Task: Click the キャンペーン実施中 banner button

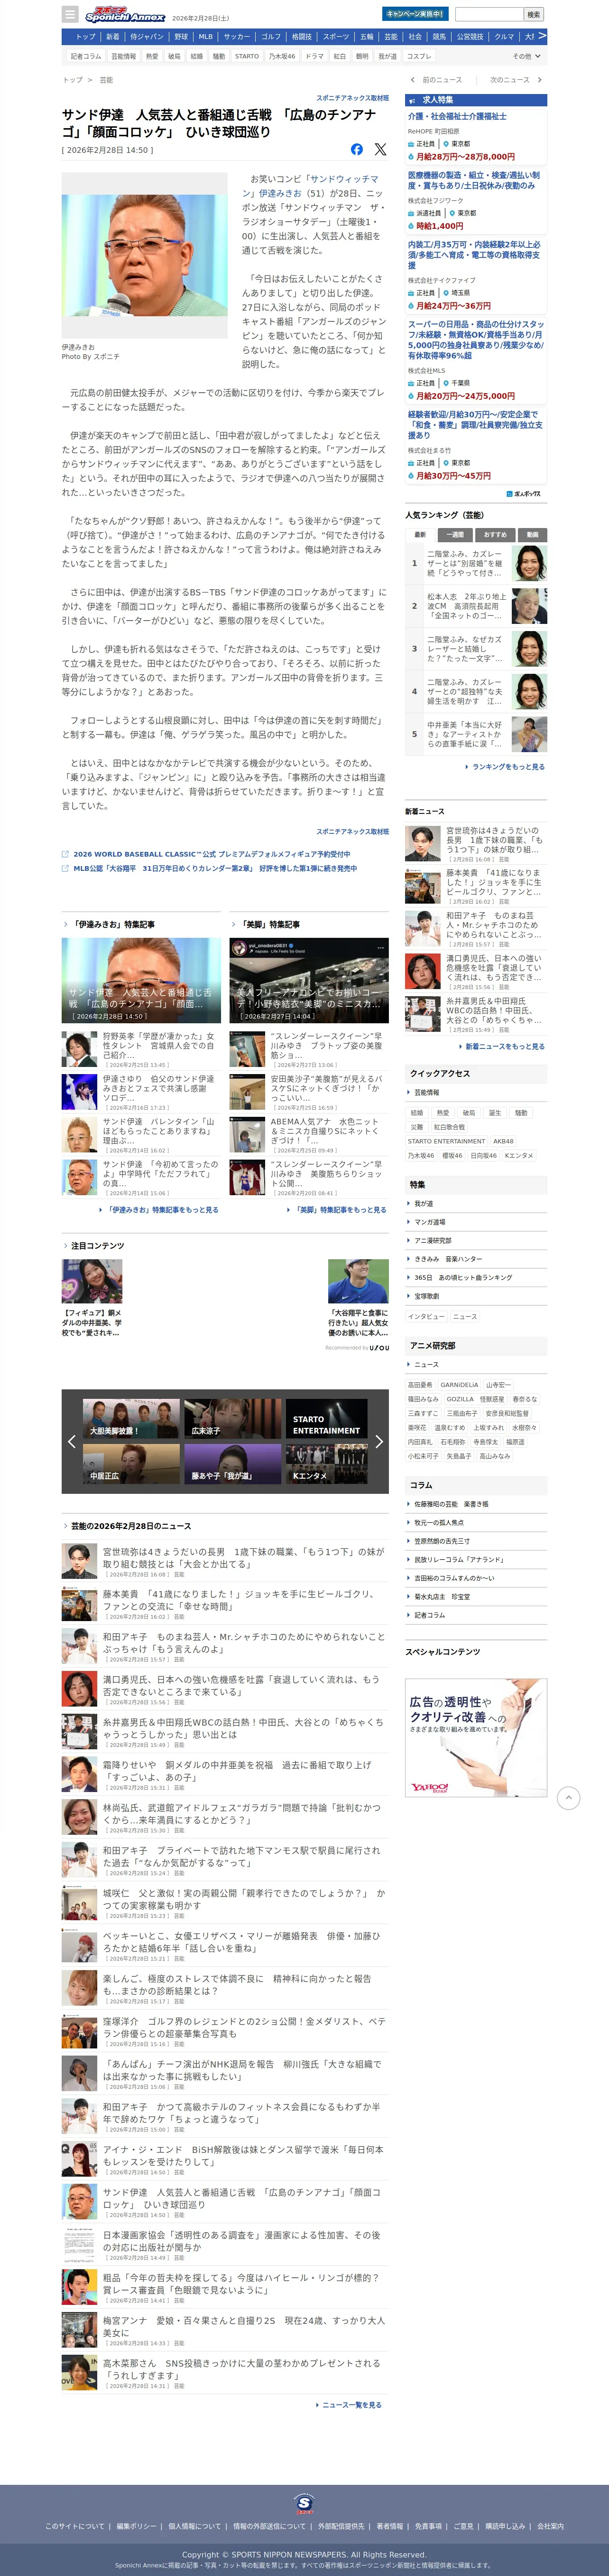Action: pos(415,14)
